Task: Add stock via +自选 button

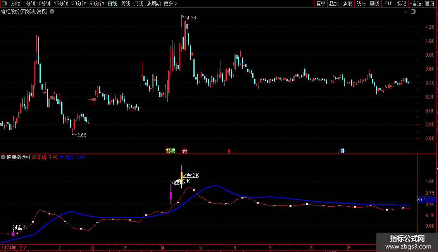Action: point(416,3)
